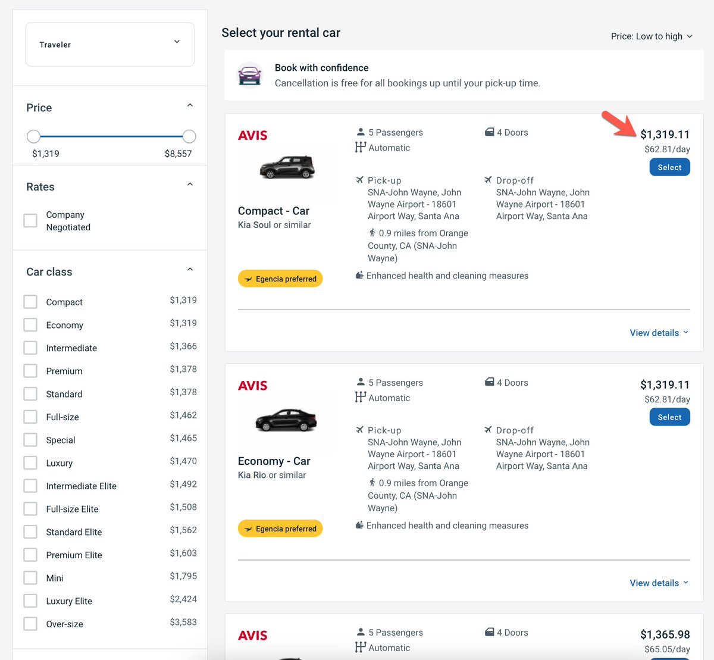The height and width of the screenshot is (660, 714).
Task: Open the Traveler dropdown
Action: pyautogui.click(x=110, y=45)
